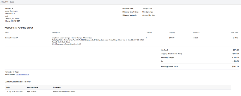The width and height of the screenshot is (241, 96).
Task: Click the Comments column header
Action: click(x=57, y=87)
